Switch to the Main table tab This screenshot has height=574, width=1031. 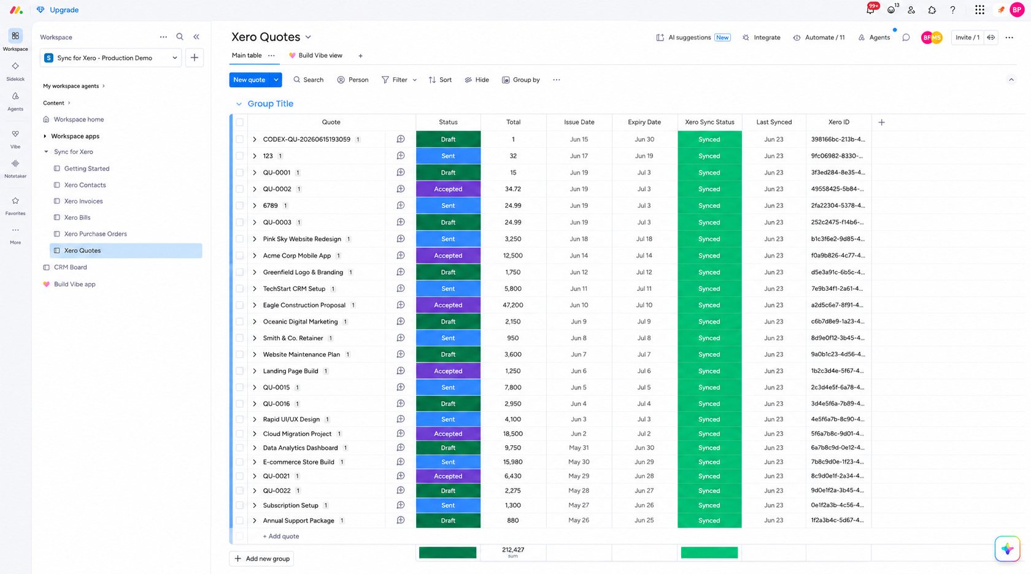247,56
